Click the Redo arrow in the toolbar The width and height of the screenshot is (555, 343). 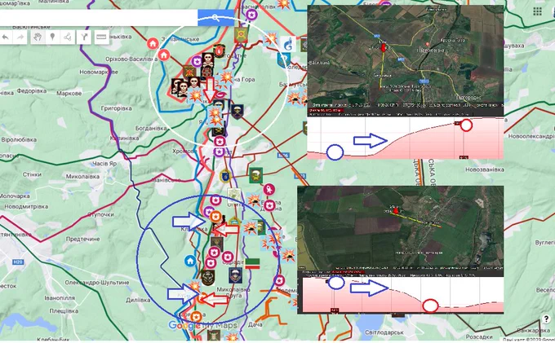click(x=20, y=37)
